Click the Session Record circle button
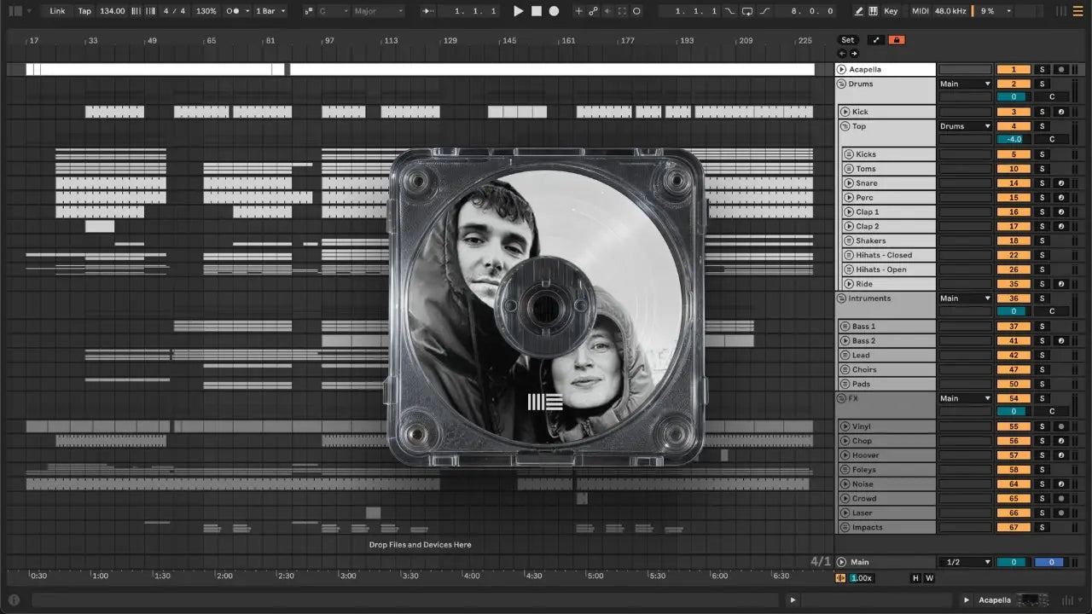Viewport: 1092px width, 614px height. (x=636, y=11)
